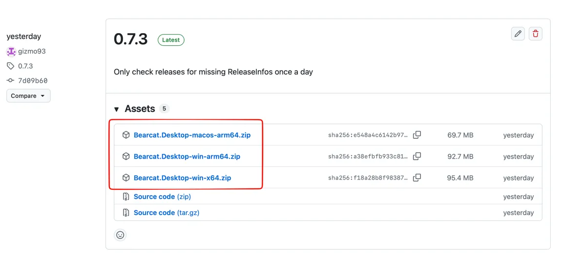Image resolution: width=564 pixels, height=256 pixels.
Task: Copy sha256 for macos-arm64 zip
Action: coord(417,135)
